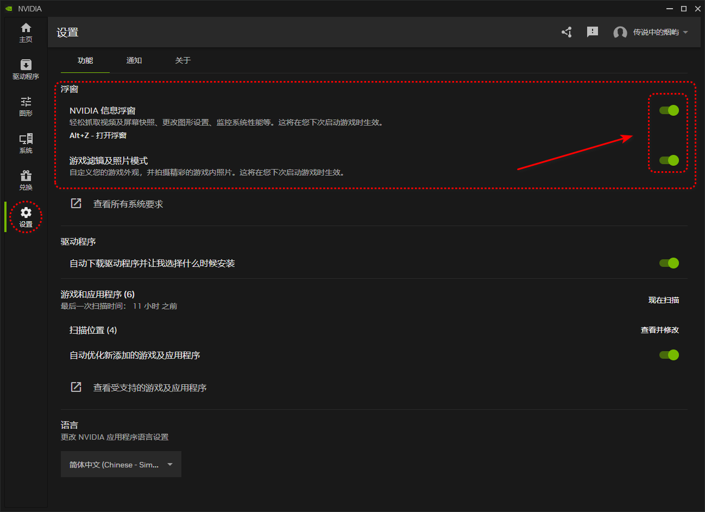
Task: Click the NVIDIA logo in title bar
Action: tap(9, 9)
